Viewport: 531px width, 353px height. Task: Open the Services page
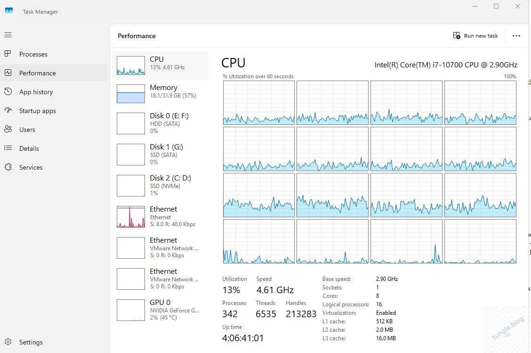pyautogui.click(x=31, y=167)
